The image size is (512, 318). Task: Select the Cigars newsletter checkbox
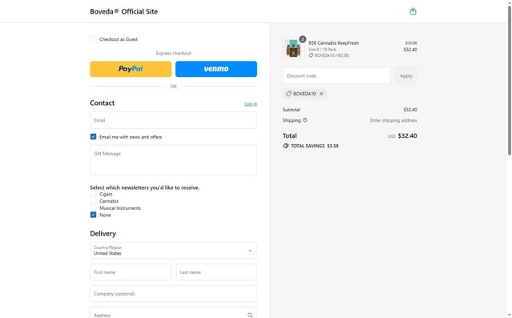[93, 195]
